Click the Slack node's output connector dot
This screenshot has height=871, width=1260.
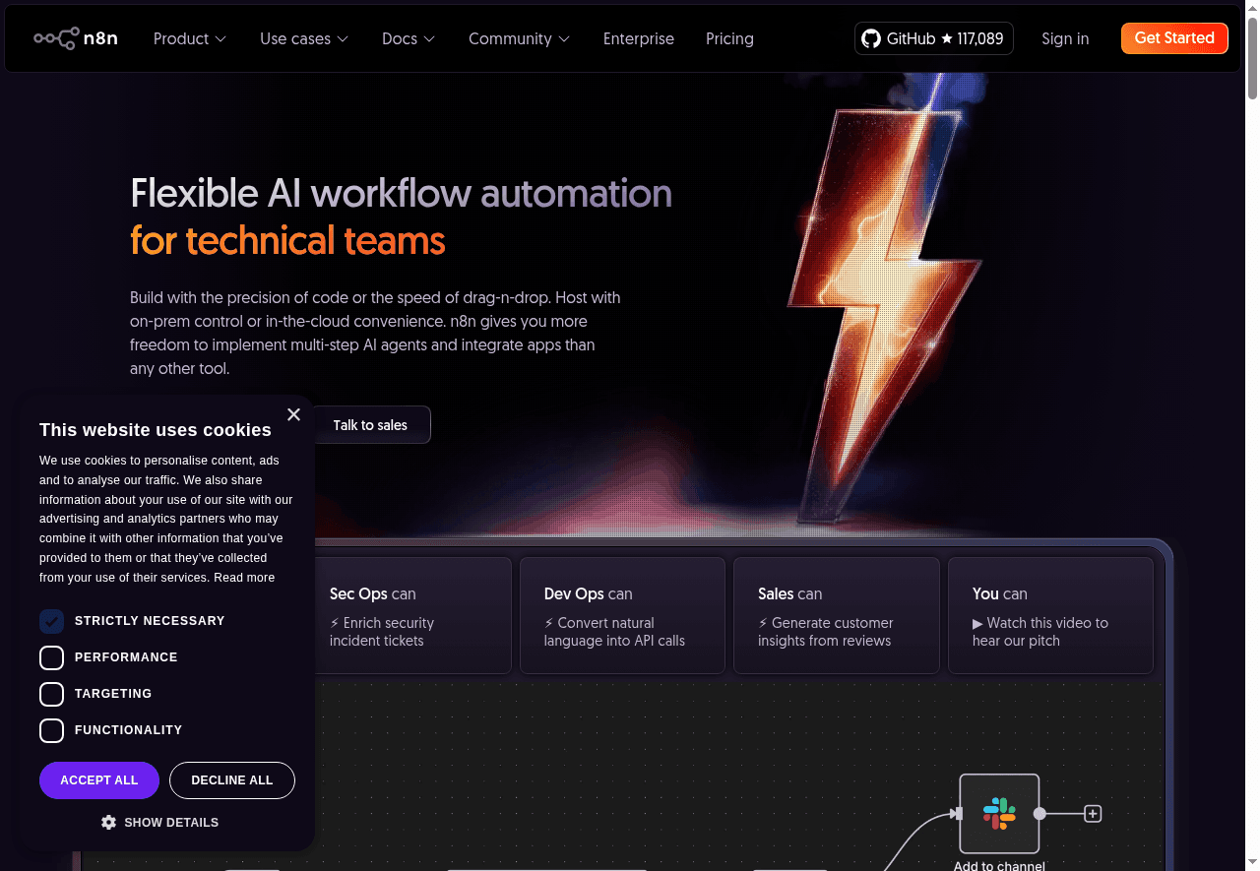[1039, 814]
